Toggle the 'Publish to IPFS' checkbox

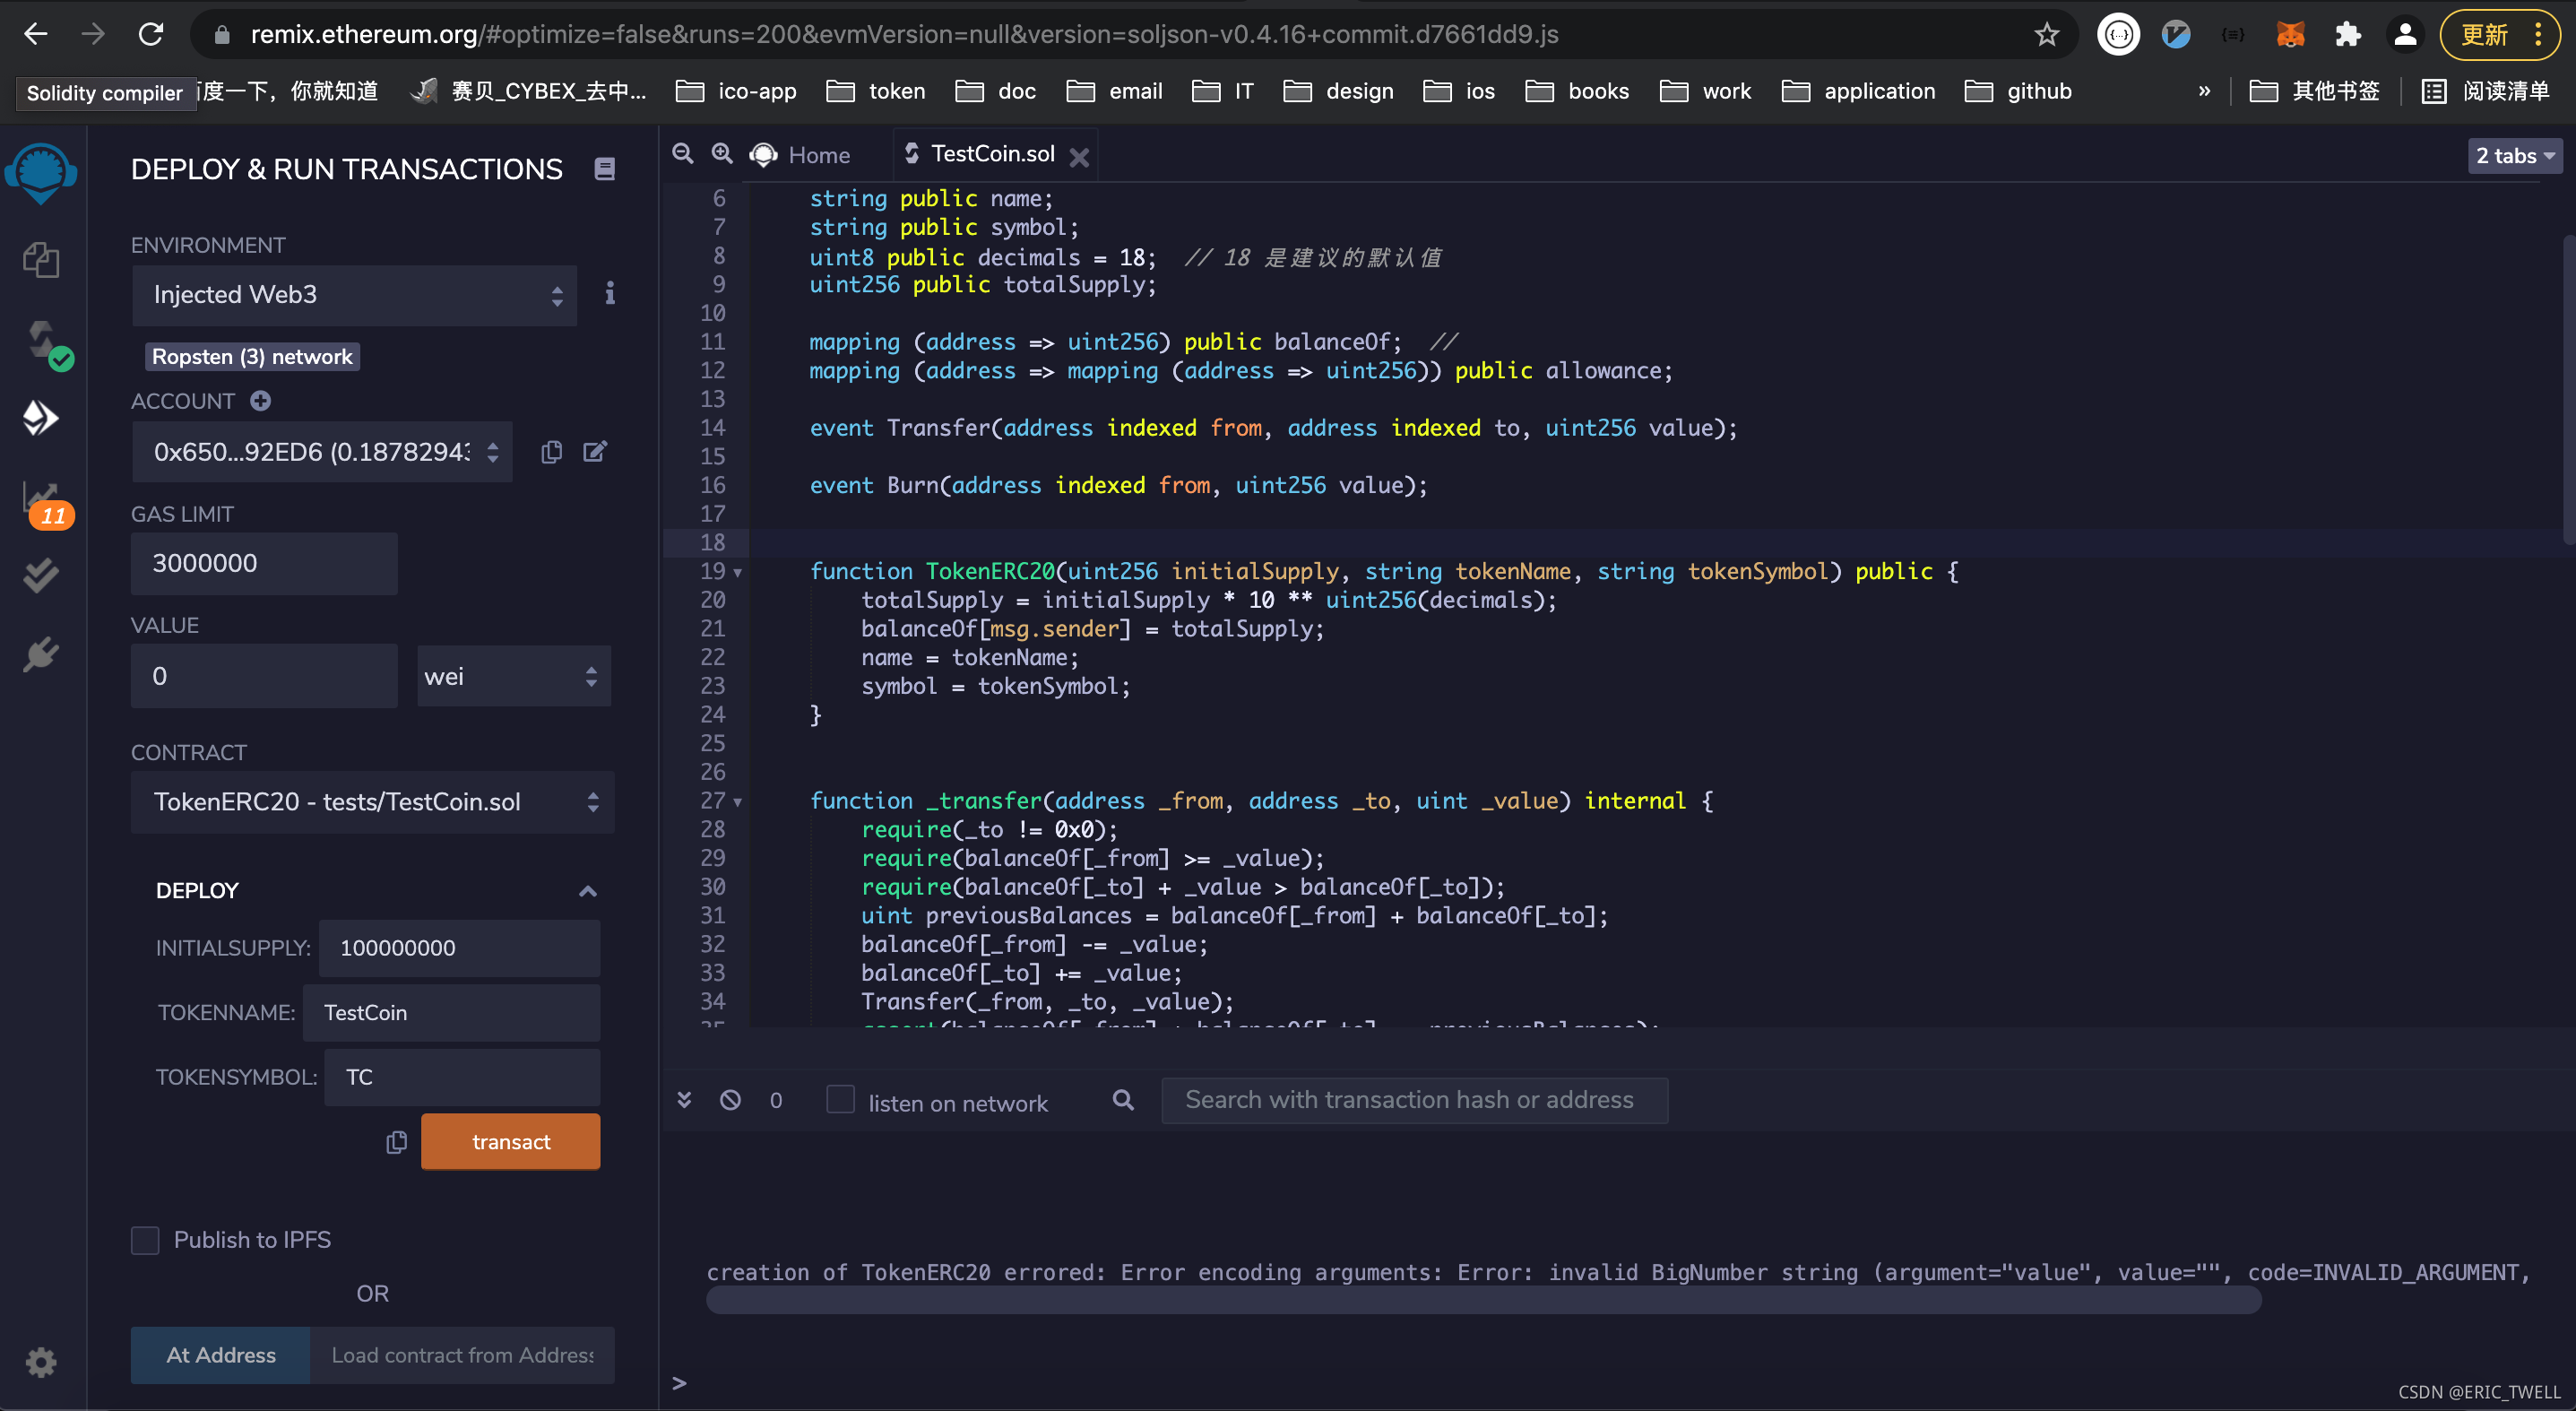(x=146, y=1239)
